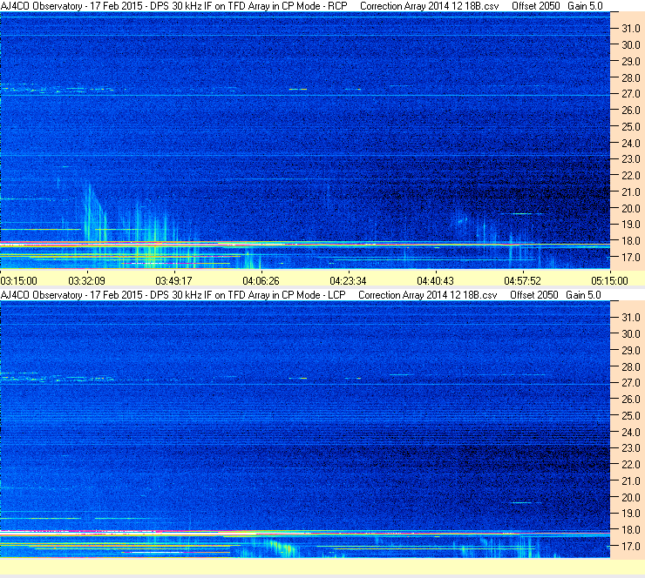Click the 03:15:00 start time label
The height and width of the screenshot is (578, 645).
point(19,281)
